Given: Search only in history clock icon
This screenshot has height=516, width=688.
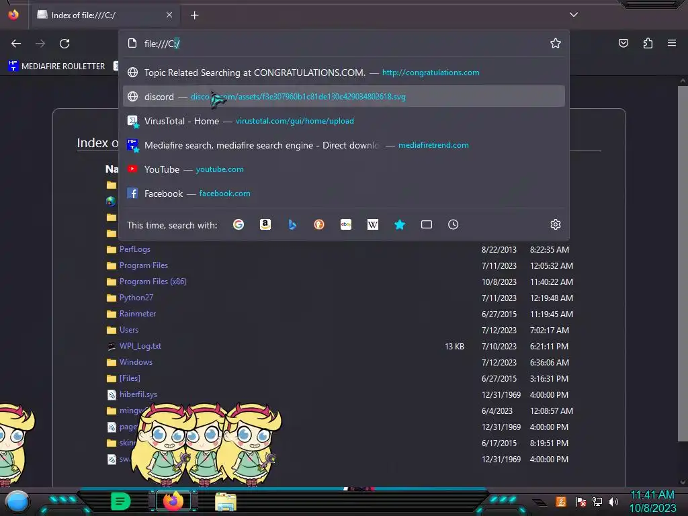Looking at the screenshot, I should (454, 224).
